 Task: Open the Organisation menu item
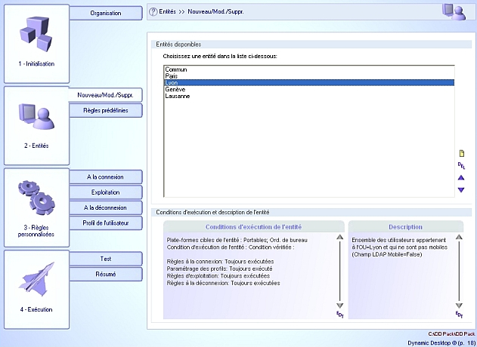pos(106,13)
